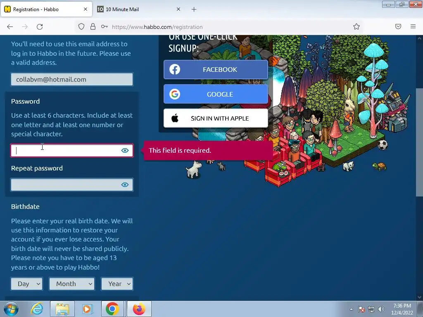Select the Registration - Habbo tab

(x=46, y=9)
